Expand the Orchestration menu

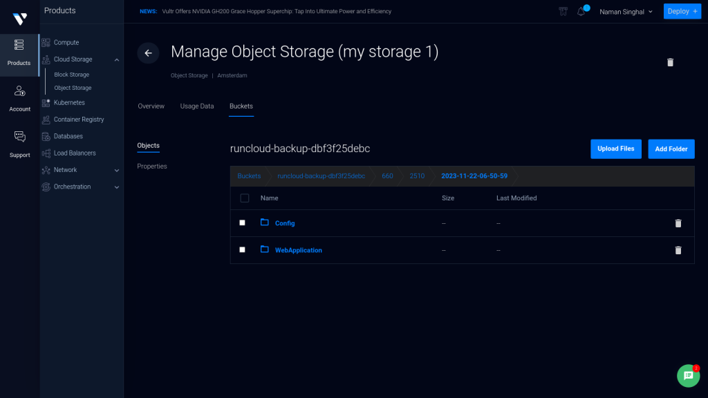point(116,187)
